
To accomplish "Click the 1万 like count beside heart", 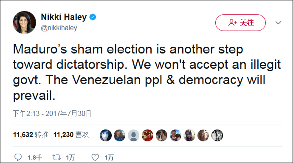I will (x=109, y=157).
